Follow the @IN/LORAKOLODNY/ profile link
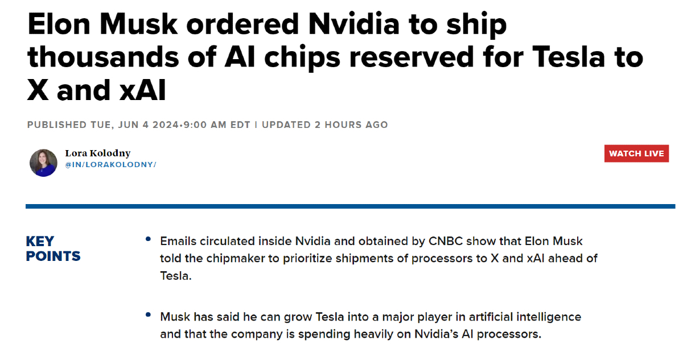This screenshot has width=683, height=357. coord(110,165)
